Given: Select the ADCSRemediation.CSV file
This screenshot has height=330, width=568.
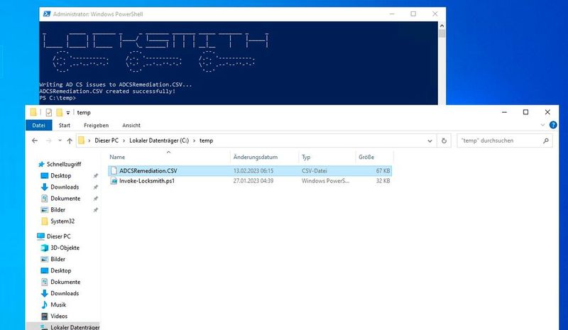Looking at the screenshot, I should pos(250,170).
